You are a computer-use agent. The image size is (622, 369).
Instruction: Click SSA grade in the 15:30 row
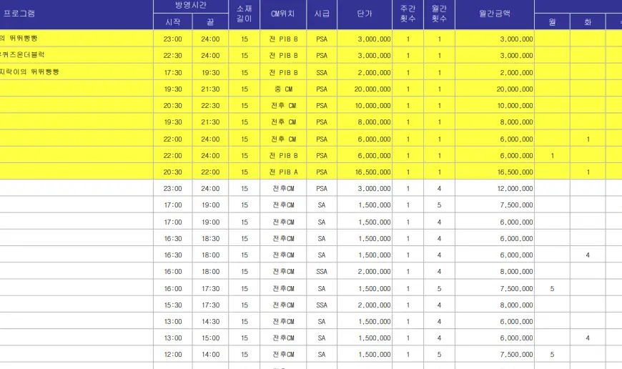322,305
